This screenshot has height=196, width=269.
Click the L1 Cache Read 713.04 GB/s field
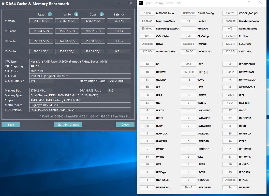tap(41, 31)
